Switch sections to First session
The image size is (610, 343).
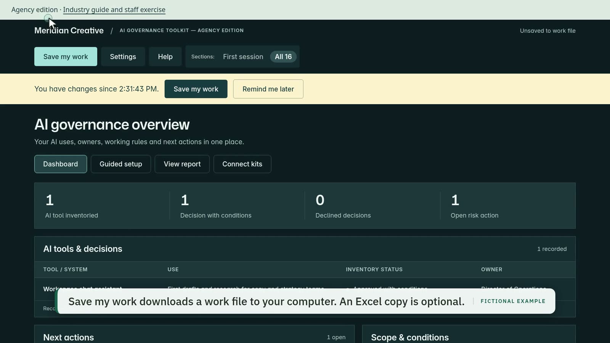[x=243, y=56]
